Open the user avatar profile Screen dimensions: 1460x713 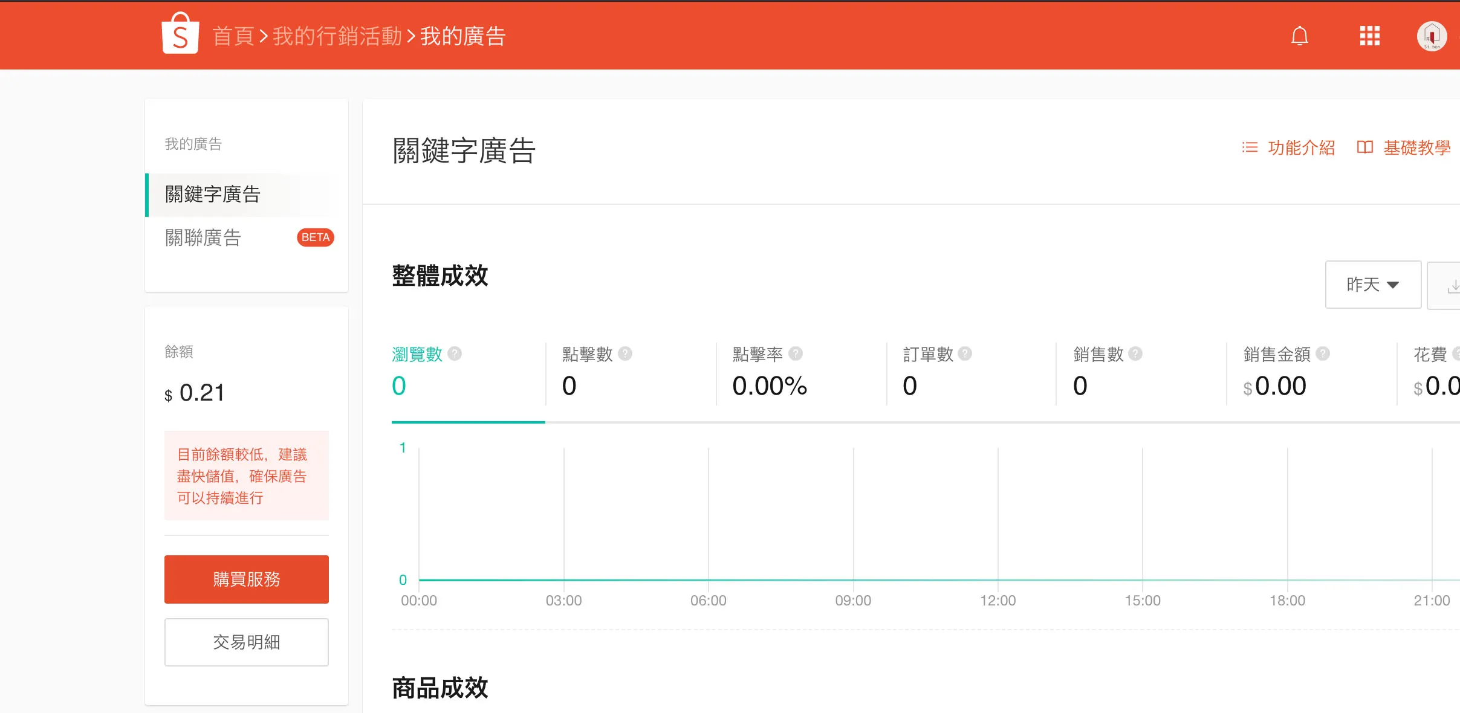click(1432, 36)
